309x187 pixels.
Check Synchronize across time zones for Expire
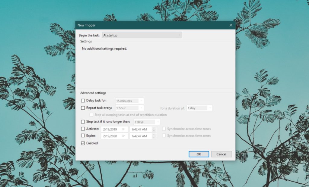pos(164,136)
